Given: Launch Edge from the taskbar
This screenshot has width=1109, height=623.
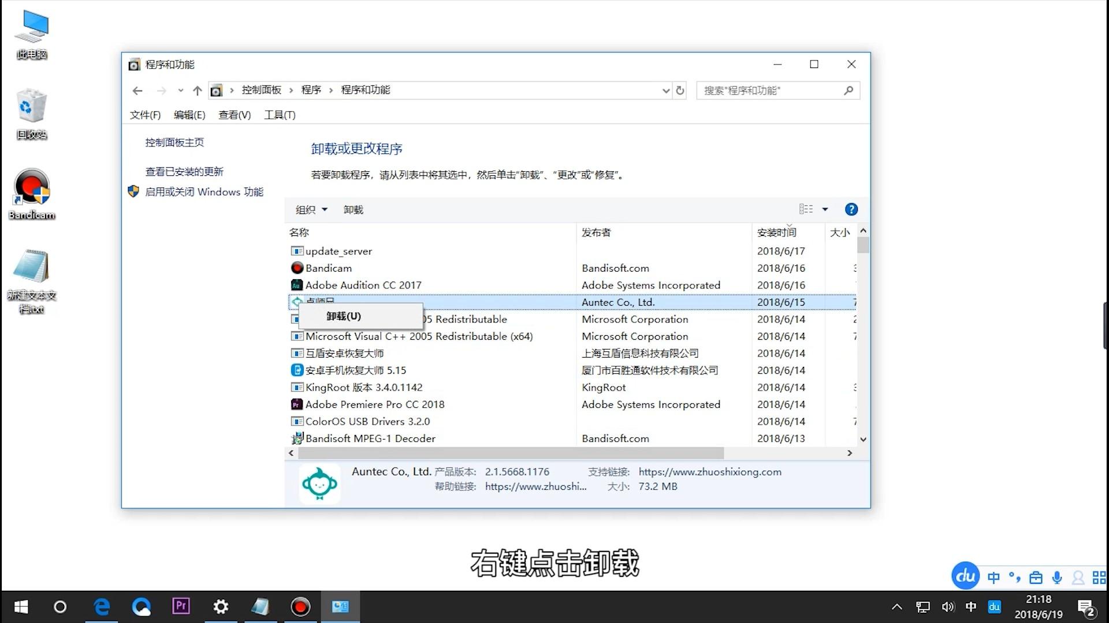Looking at the screenshot, I should pos(102,607).
